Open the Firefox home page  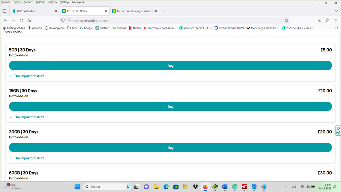click(29, 20)
